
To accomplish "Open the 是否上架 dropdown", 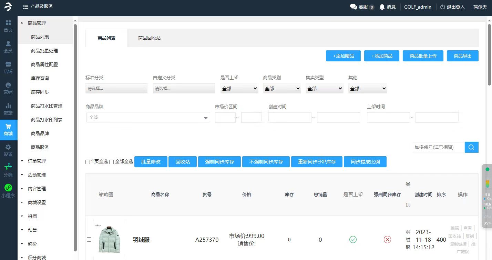I will [x=239, y=89].
